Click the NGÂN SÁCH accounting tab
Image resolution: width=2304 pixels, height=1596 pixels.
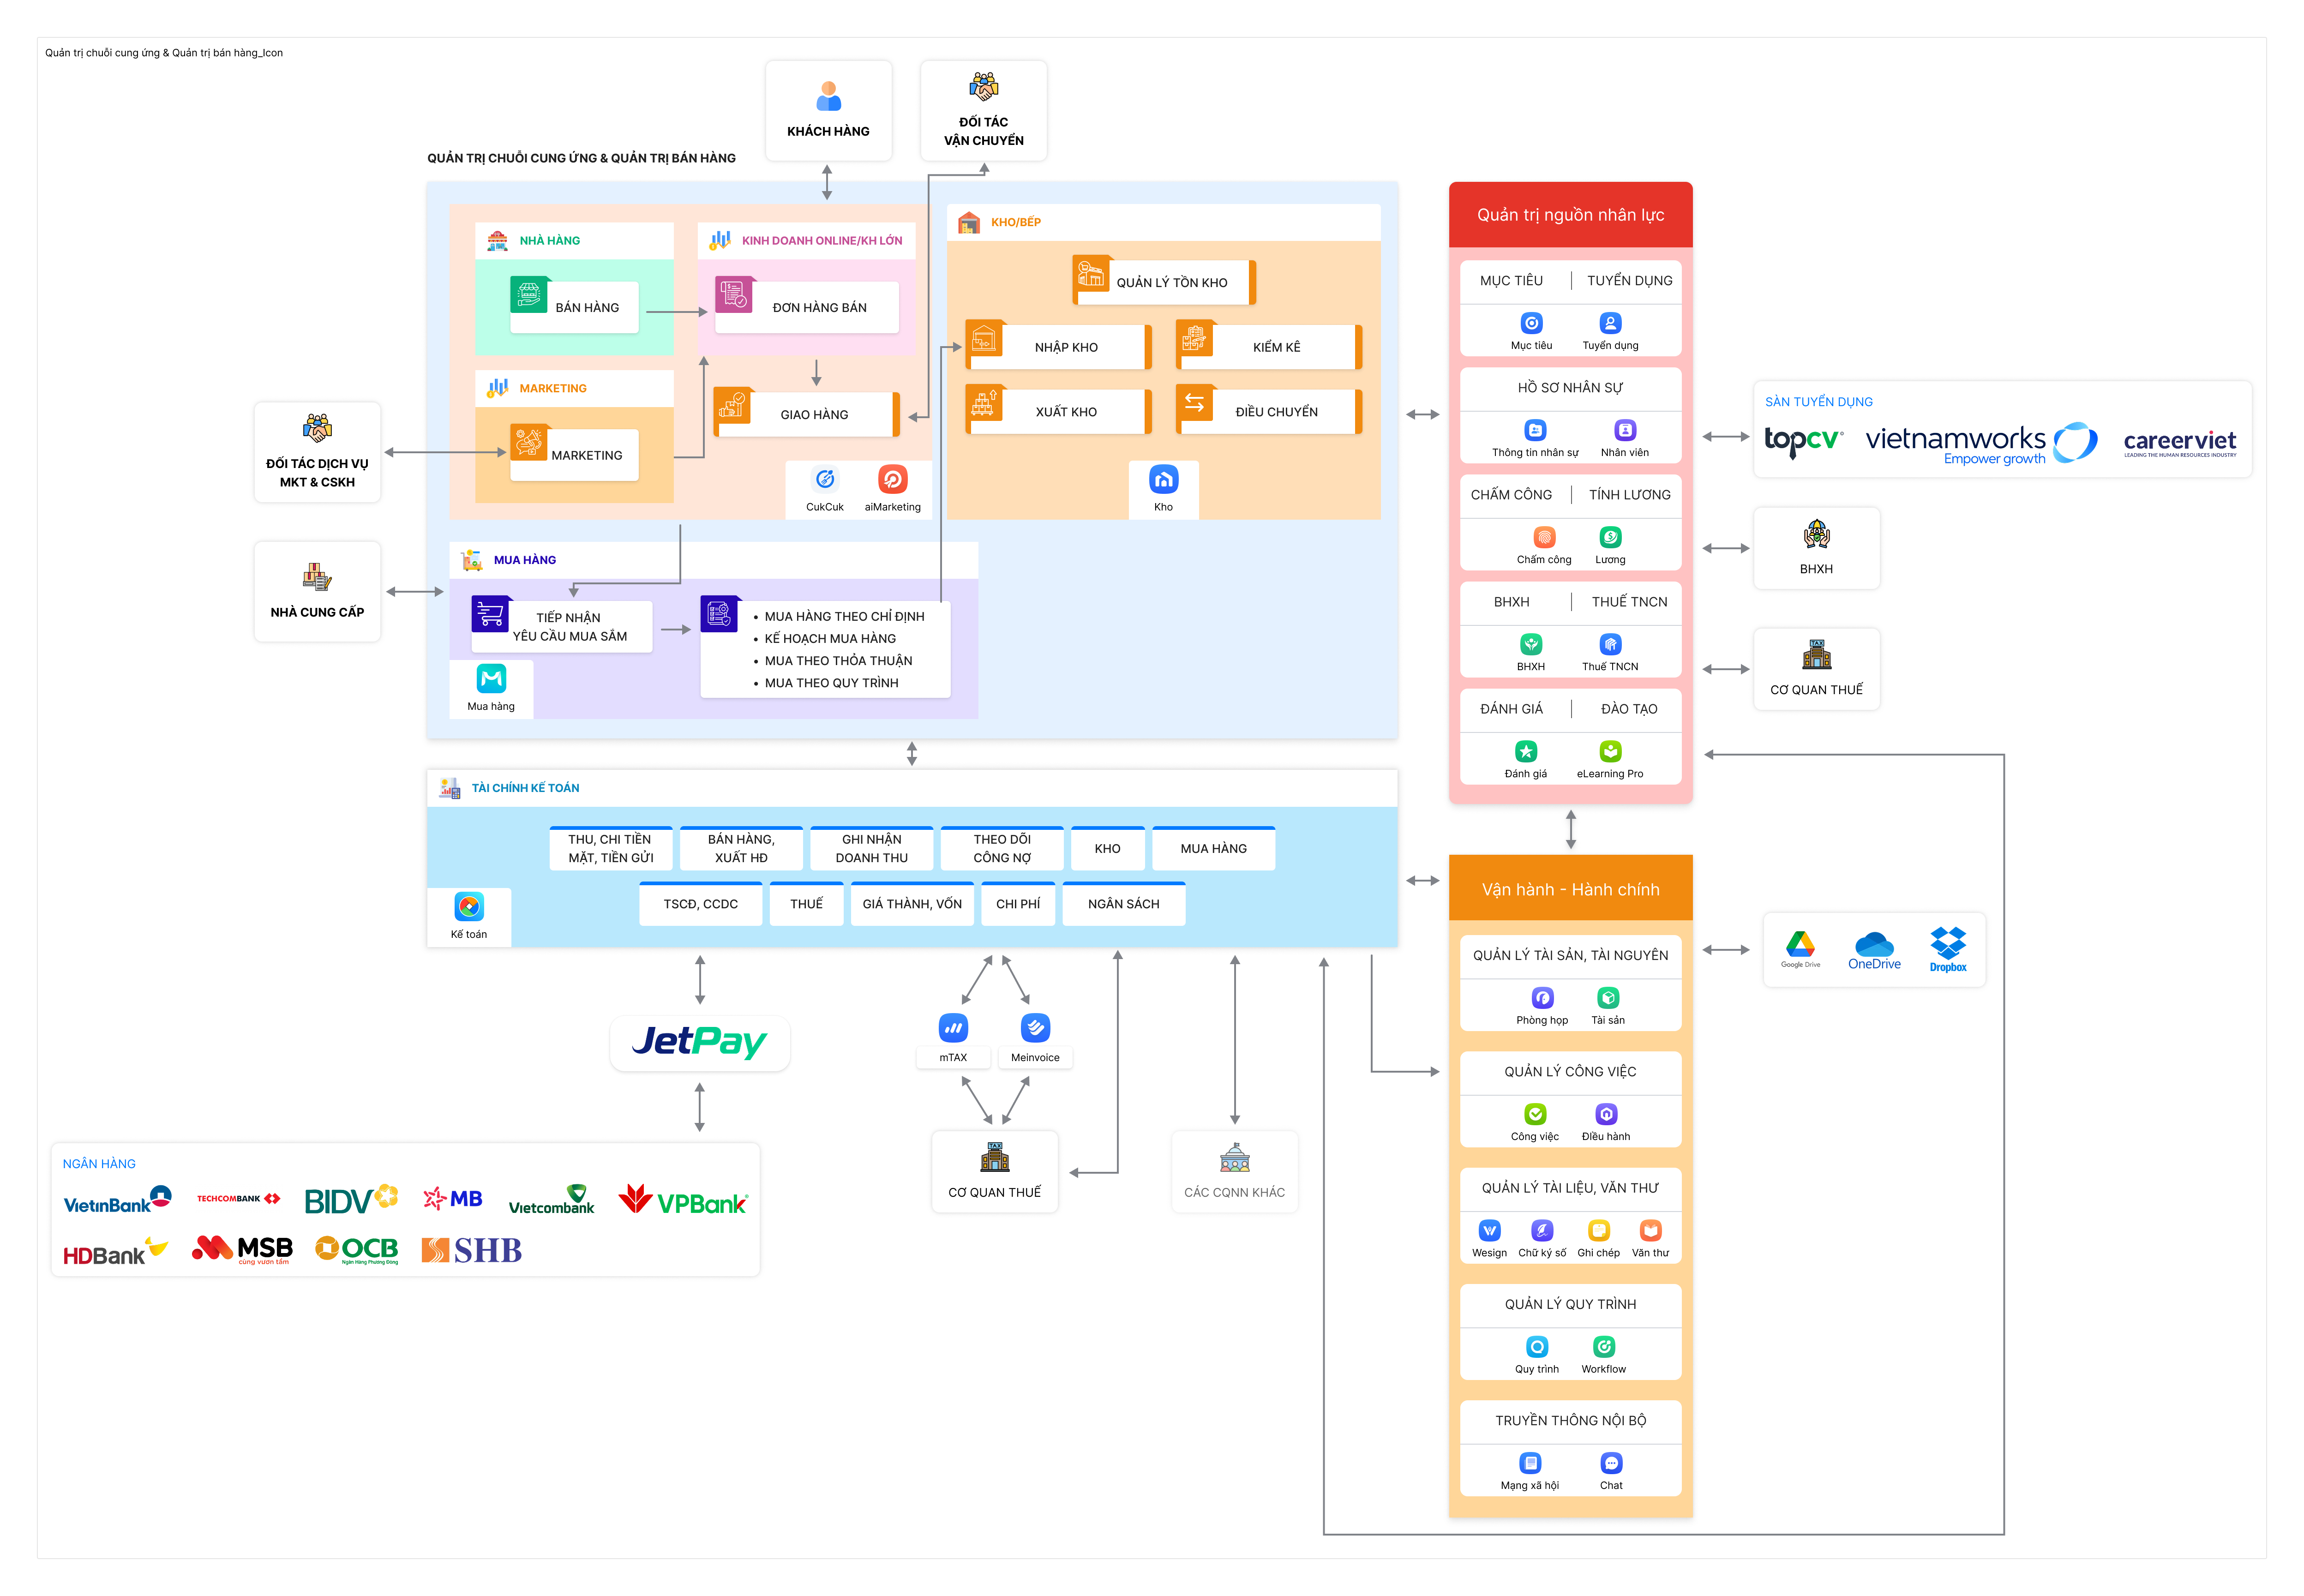pyautogui.click(x=1123, y=904)
